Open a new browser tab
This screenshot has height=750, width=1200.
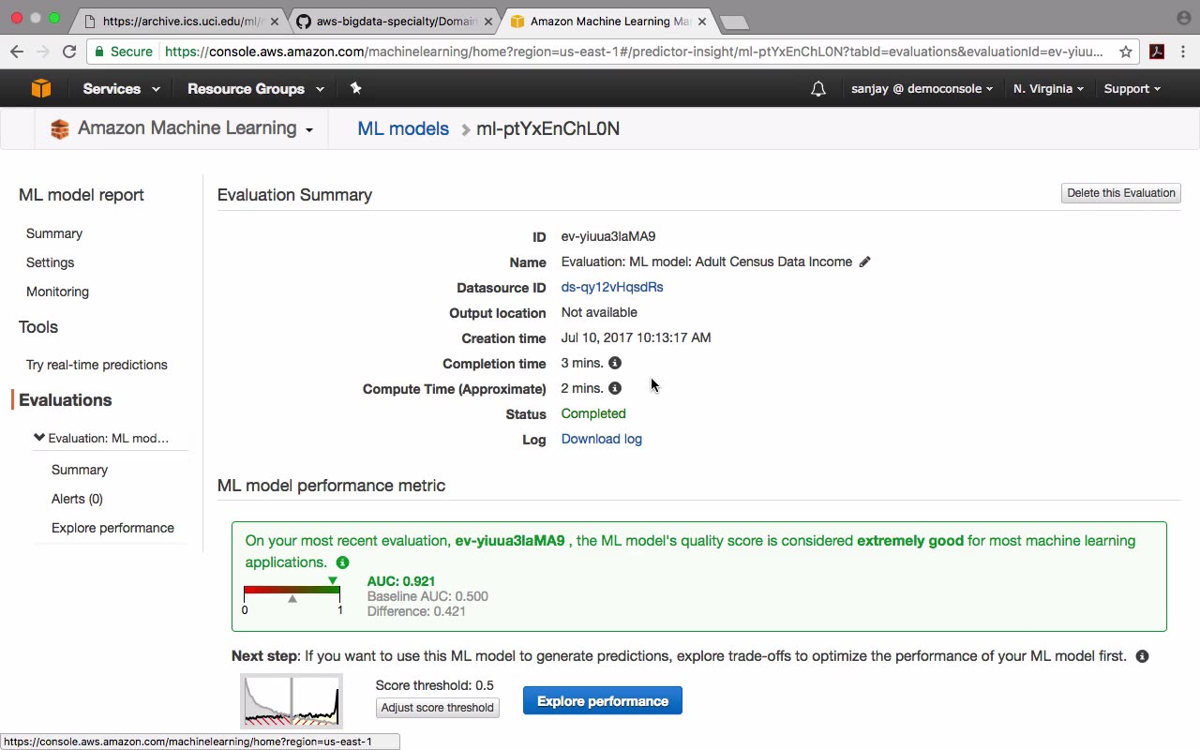coord(733,22)
